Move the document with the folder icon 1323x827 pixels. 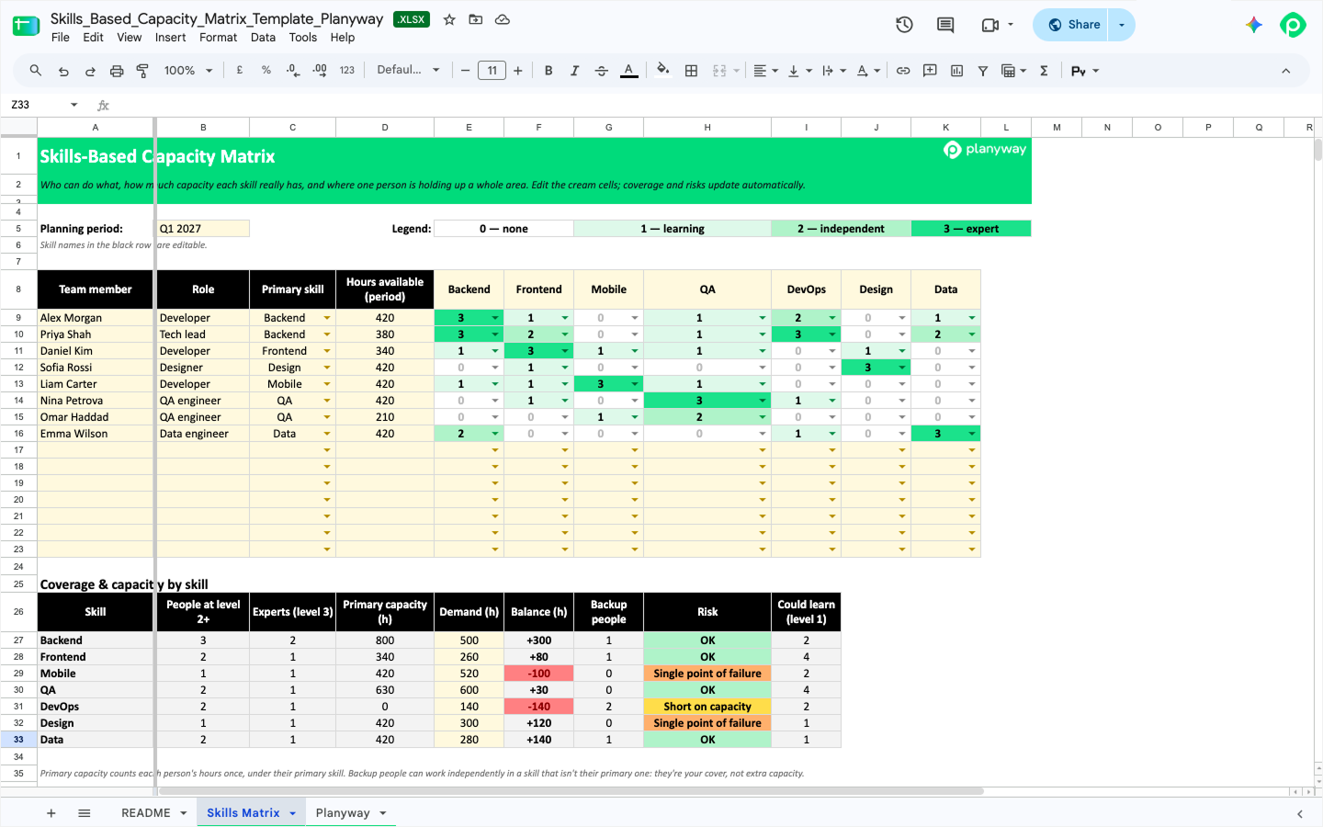[476, 19]
